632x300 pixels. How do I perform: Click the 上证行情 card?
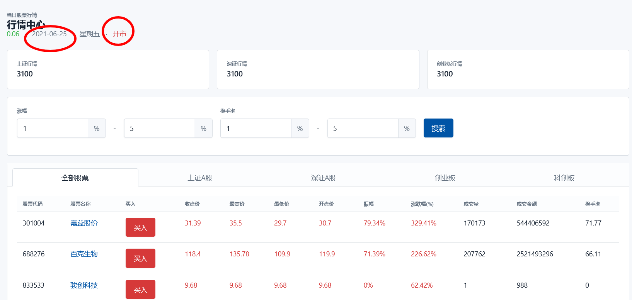(x=108, y=69)
